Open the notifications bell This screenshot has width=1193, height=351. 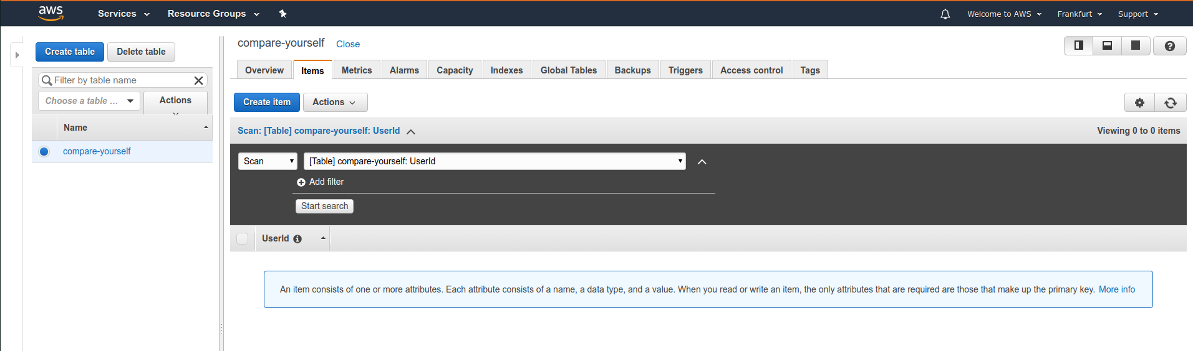[x=945, y=14]
